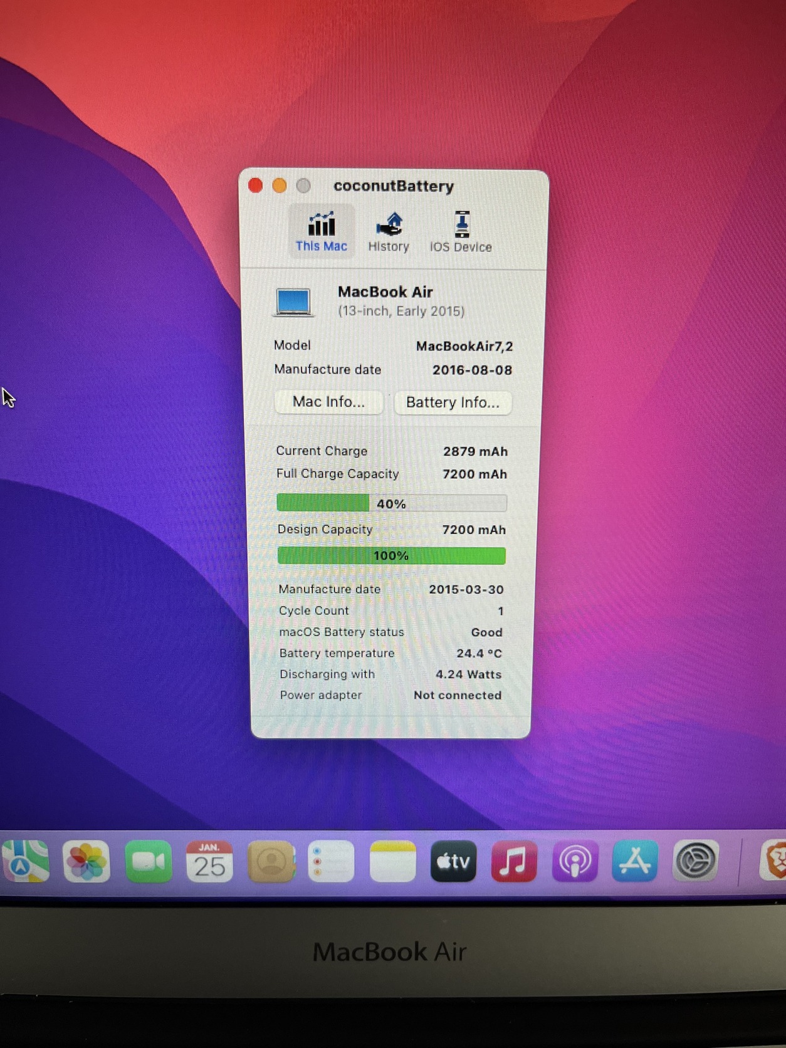Open the iOS Device tab
Viewport: 786px width, 1048px height.
tap(461, 232)
